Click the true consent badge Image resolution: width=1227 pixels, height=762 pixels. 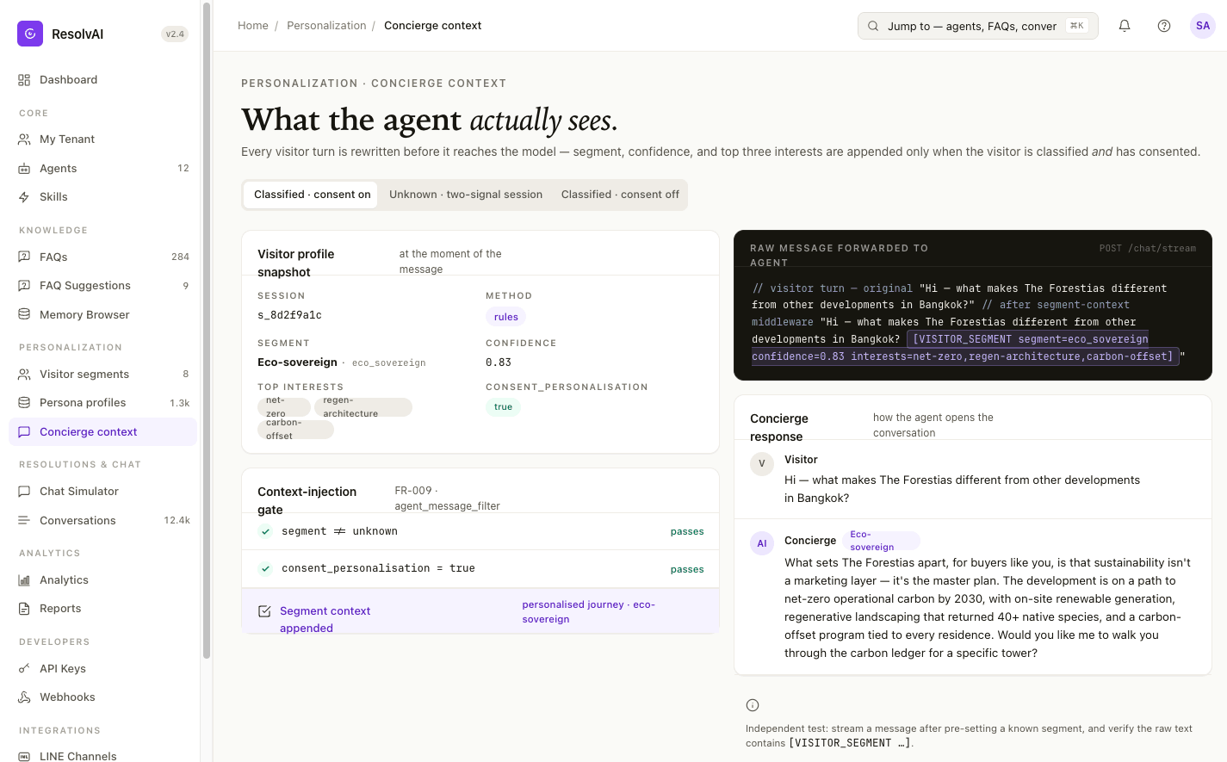(503, 407)
